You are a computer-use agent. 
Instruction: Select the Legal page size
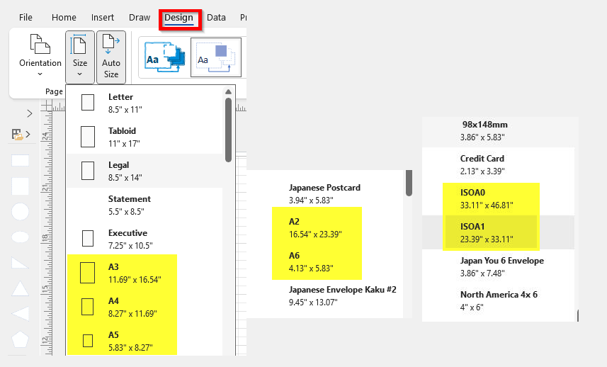[x=144, y=171]
